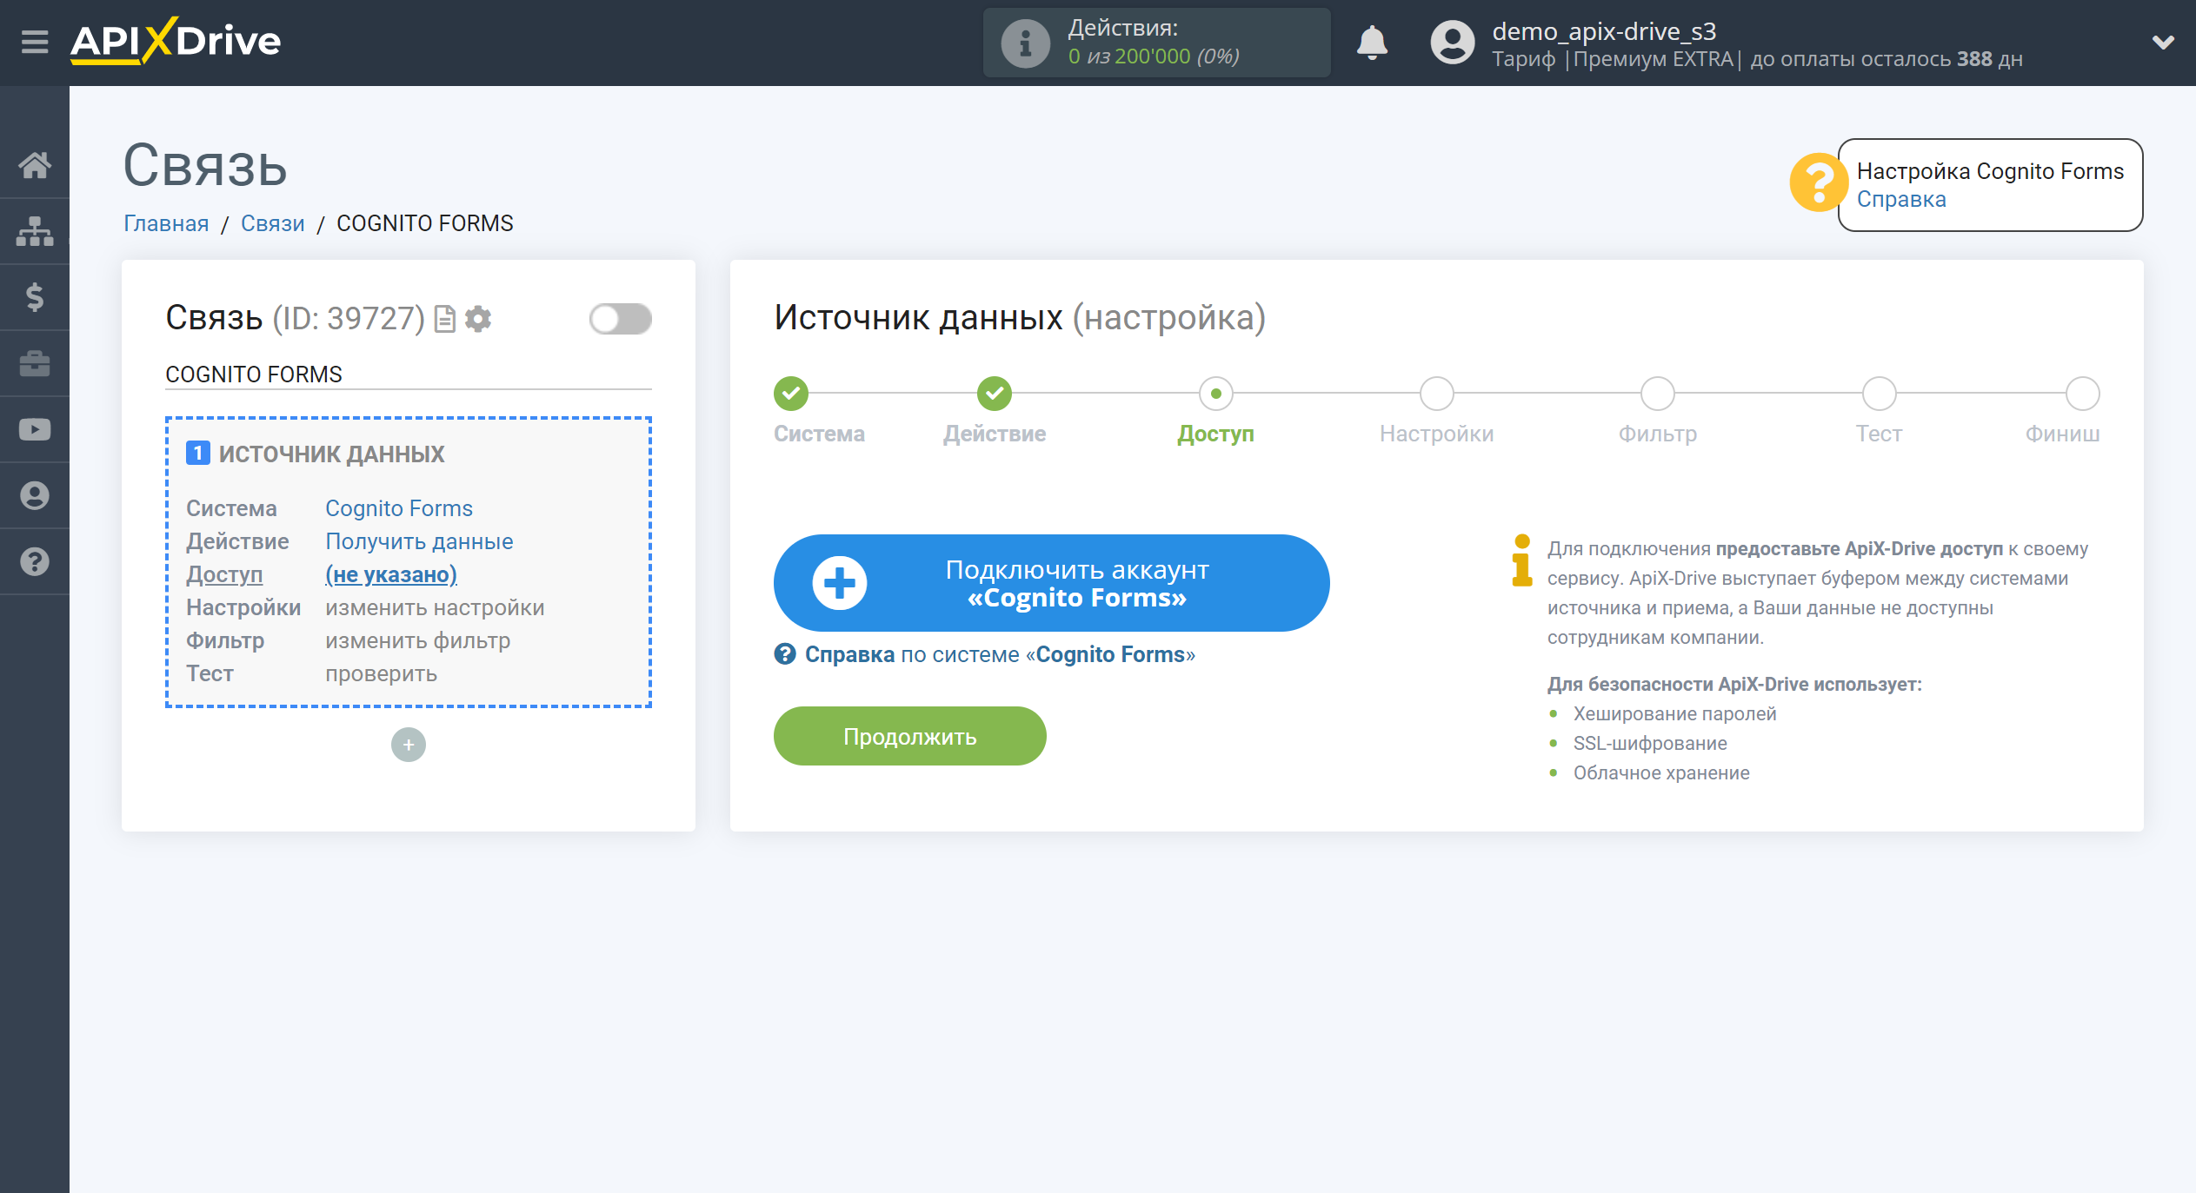
Task: Add a new block with plus icon
Action: coord(409,745)
